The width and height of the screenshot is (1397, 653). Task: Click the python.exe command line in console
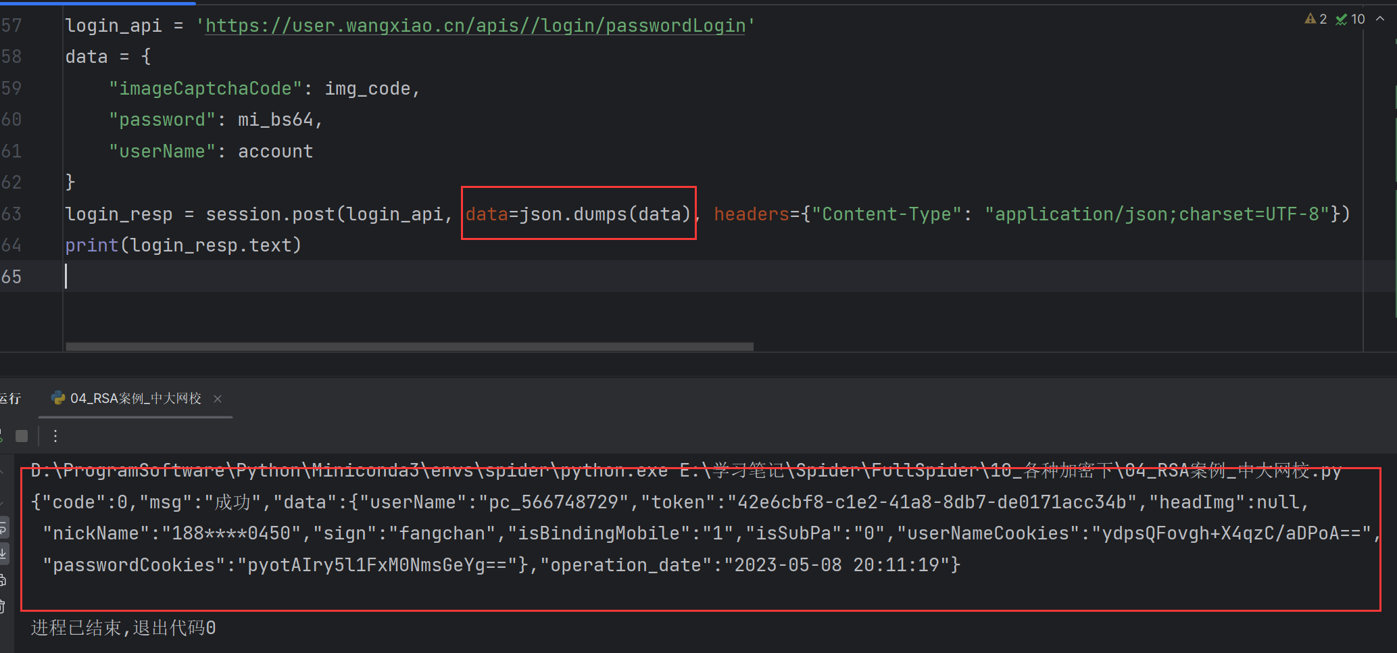pyautogui.click(x=686, y=470)
